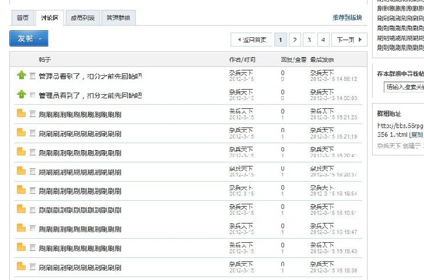Select the checkbox of the 16:21:19 thread
424x280 pixels.
point(33,133)
